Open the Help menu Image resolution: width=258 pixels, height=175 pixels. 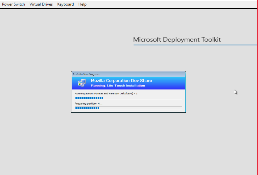click(x=82, y=4)
